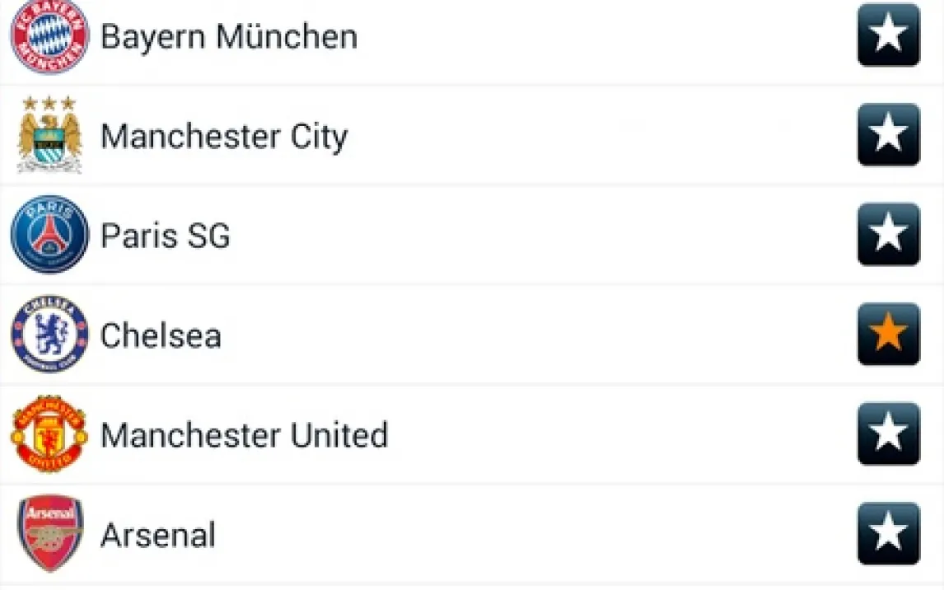
Task: Click the Manchester City club crest
Action: pyautogui.click(x=49, y=135)
